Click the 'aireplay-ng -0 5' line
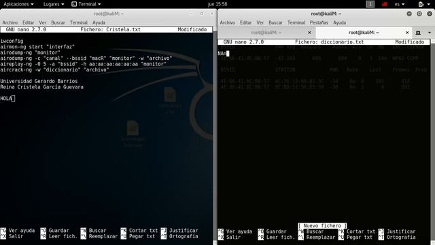Image resolution: width=435 pixels, height=245 pixels. click(x=83, y=64)
